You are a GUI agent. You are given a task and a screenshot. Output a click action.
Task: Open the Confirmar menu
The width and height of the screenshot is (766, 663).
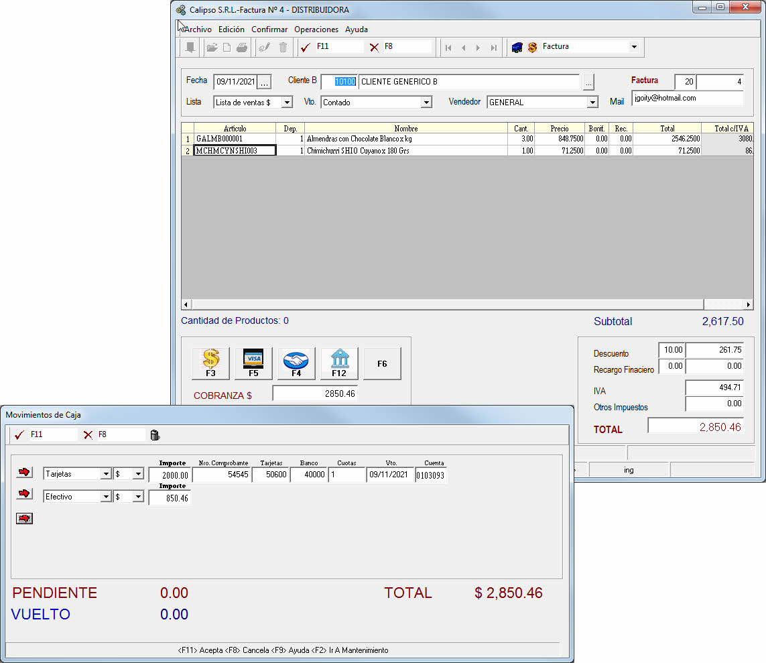point(269,29)
